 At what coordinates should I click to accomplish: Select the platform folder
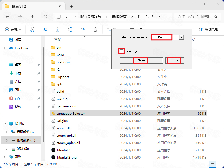pyautogui.click(x=60, y=62)
